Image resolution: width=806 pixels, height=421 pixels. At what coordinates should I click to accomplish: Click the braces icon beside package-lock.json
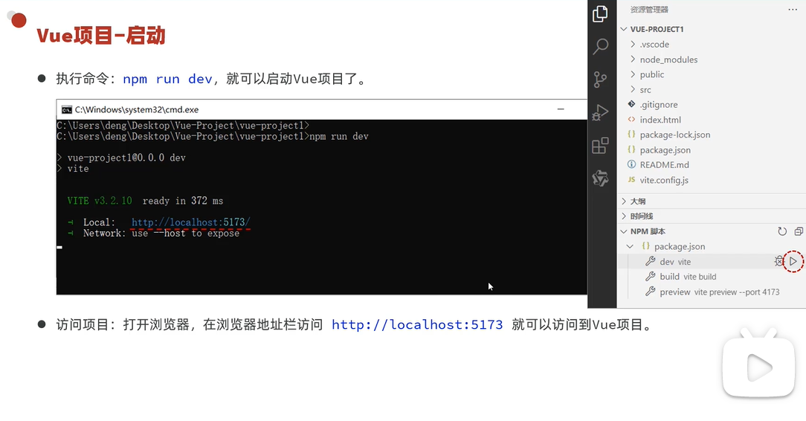(x=631, y=134)
